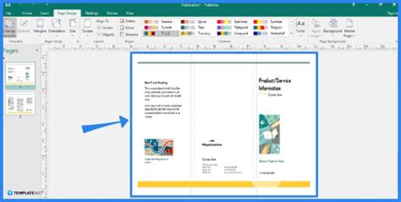Open the File tab
The image size is (401, 202).
[8, 13]
